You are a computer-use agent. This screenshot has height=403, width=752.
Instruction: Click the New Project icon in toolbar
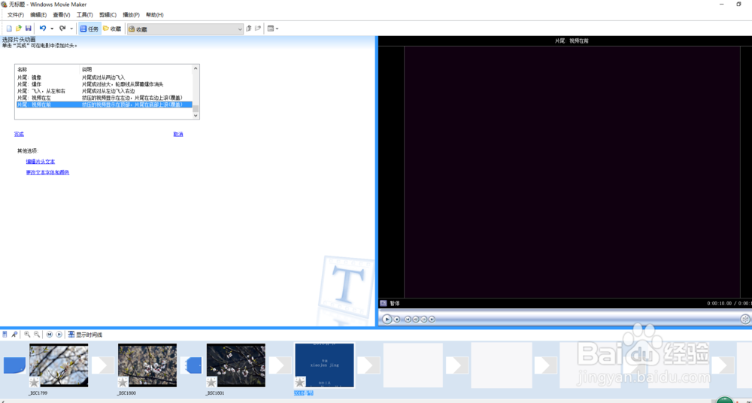click(x=9, y=29)
